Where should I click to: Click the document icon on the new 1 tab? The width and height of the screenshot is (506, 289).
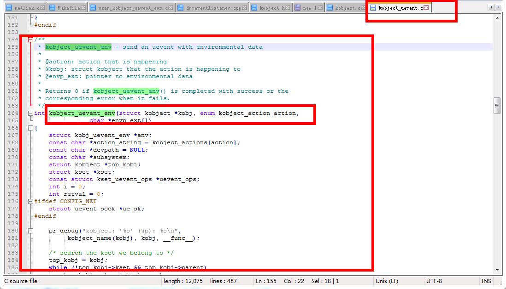(297, 7)
